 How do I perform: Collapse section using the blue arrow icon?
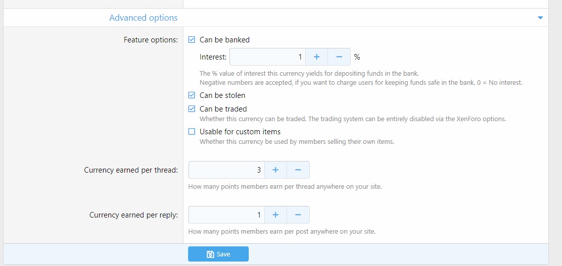(540, 18)
